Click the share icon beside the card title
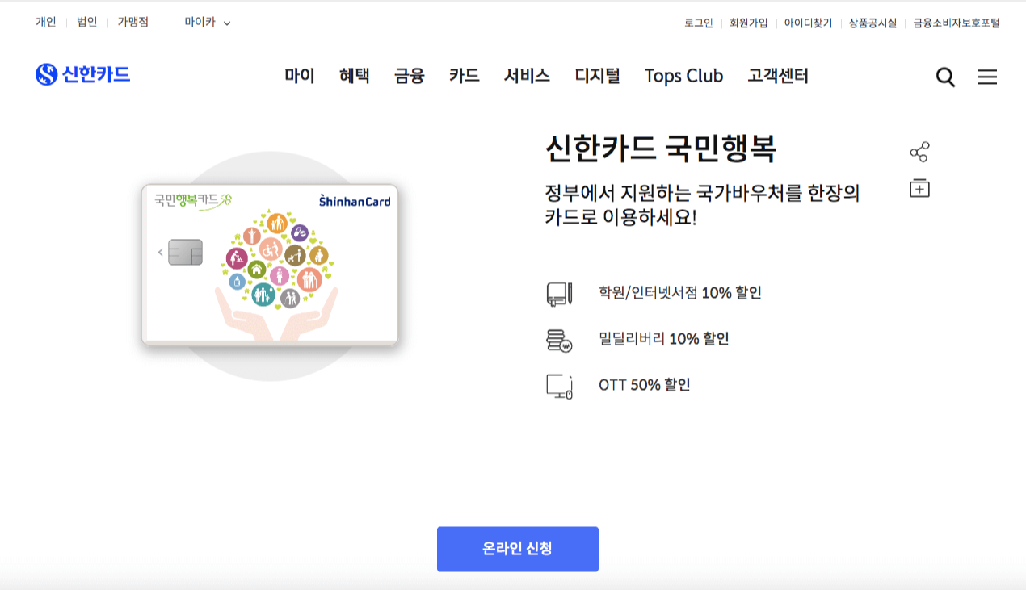1026x590 pixels. [919, 150]
